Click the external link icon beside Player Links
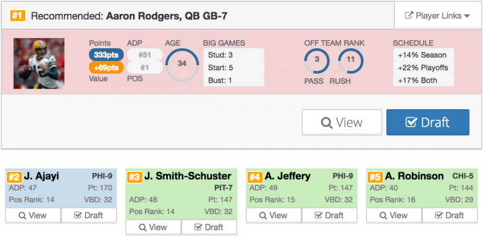 (409, 16)
